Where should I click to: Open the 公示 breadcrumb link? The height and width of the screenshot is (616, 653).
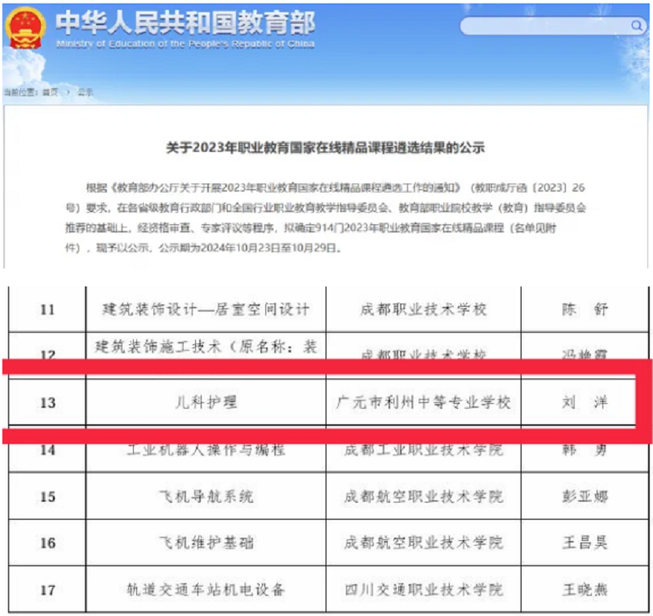[x=86, y=92]
